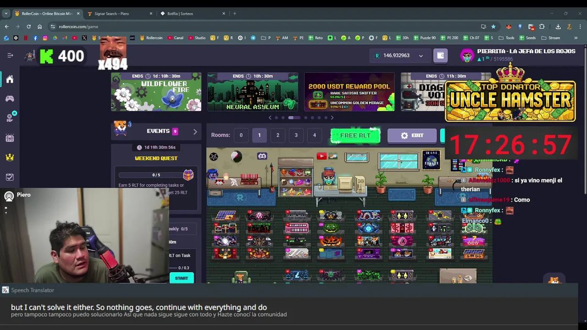The width and height of the screenshot is (587, 330).
Task: Switch to room 2 tab
Action: pos(277,135)
